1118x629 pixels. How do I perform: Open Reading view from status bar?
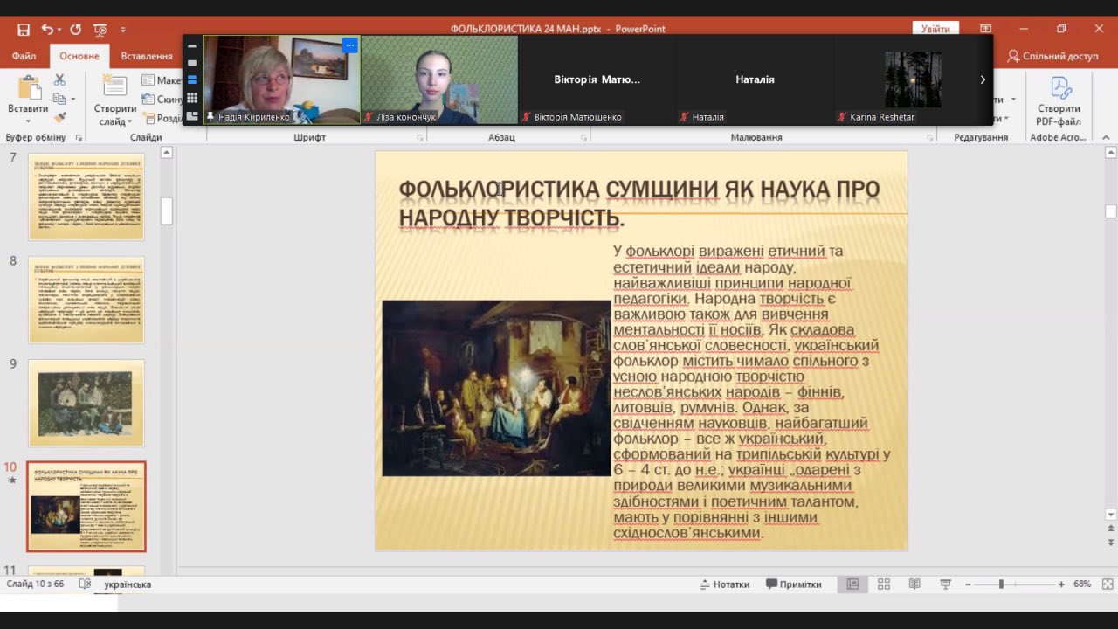914,584
